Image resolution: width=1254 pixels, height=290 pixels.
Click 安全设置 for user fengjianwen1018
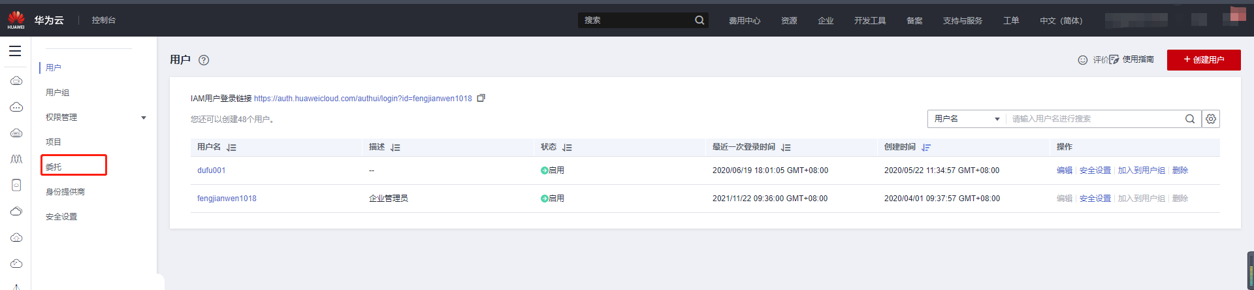[1095, 199]
